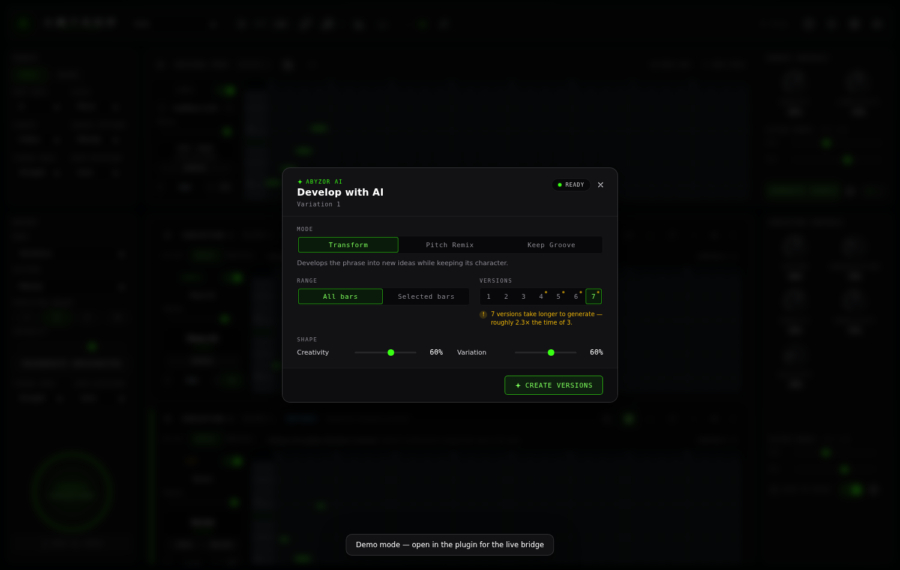
Task: Click the Abyzor AI sparkle icon
Action: (x=300, y=182)
